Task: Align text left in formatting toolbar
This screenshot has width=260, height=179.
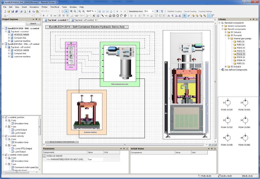Action: (60, 16)
